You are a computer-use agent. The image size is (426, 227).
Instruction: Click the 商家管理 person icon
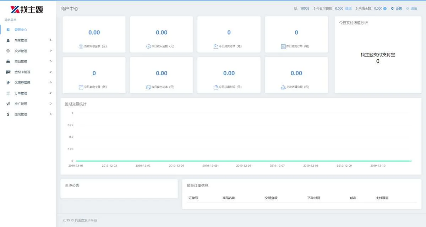(x=8, y=40)
